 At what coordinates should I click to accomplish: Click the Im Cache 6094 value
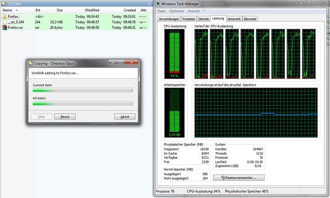click(x=205, y=153)
